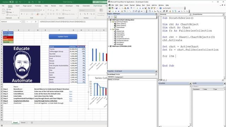226x127 pixels.
Task: Click the add new sheet plus icon
Action: pos(32,122)
